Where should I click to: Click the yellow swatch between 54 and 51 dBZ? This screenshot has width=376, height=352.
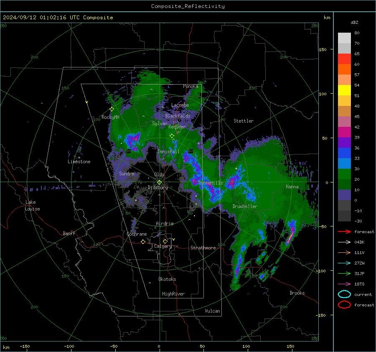pyautogui.click(x=344, y=90)
